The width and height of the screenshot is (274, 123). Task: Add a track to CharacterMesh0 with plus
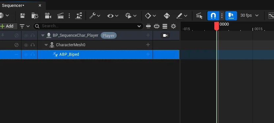pyautogui.click(x=148, y=45)
